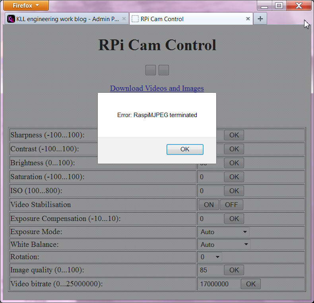
Task: Maximize the Firefox window
Action: pyautogui.click(x=279, y=5)
